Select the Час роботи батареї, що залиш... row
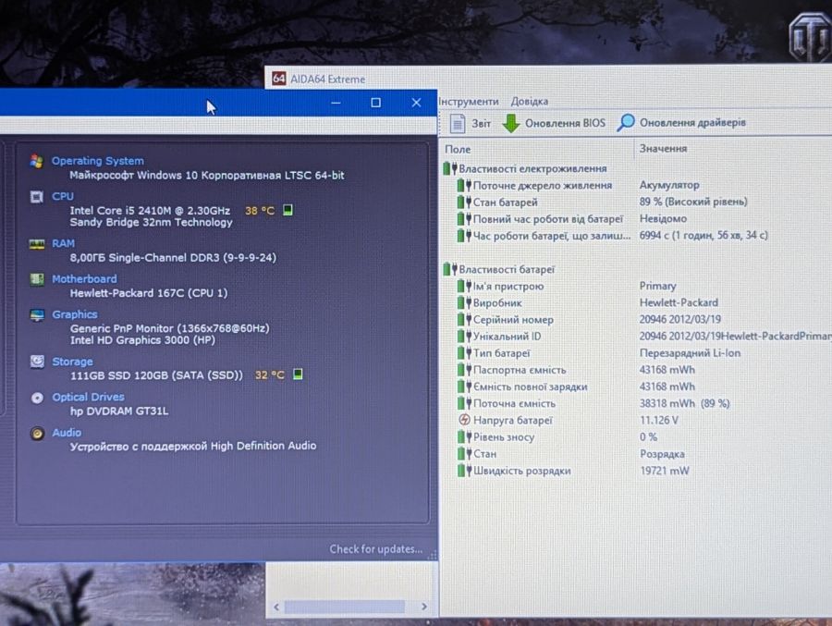Viewport: 832px width, 626px height. click(636, 235)
